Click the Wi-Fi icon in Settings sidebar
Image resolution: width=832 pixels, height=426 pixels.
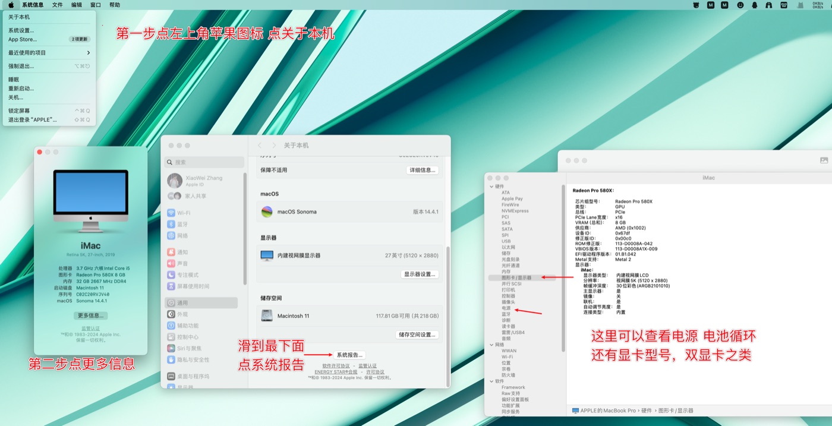tap(171, 213)
